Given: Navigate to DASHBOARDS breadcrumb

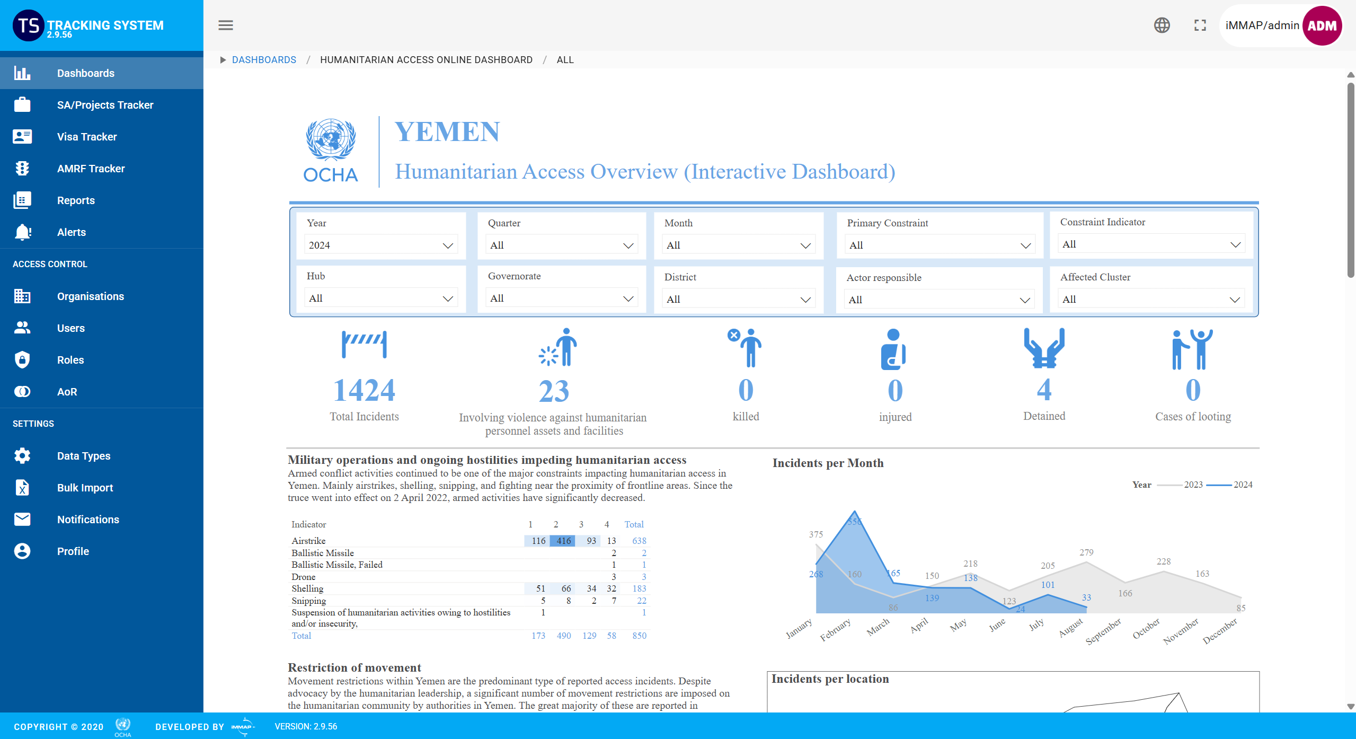Looking at the screenshot, I should (x=264, y=59).
